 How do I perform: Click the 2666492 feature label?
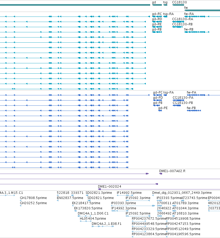tap(164, 213)
